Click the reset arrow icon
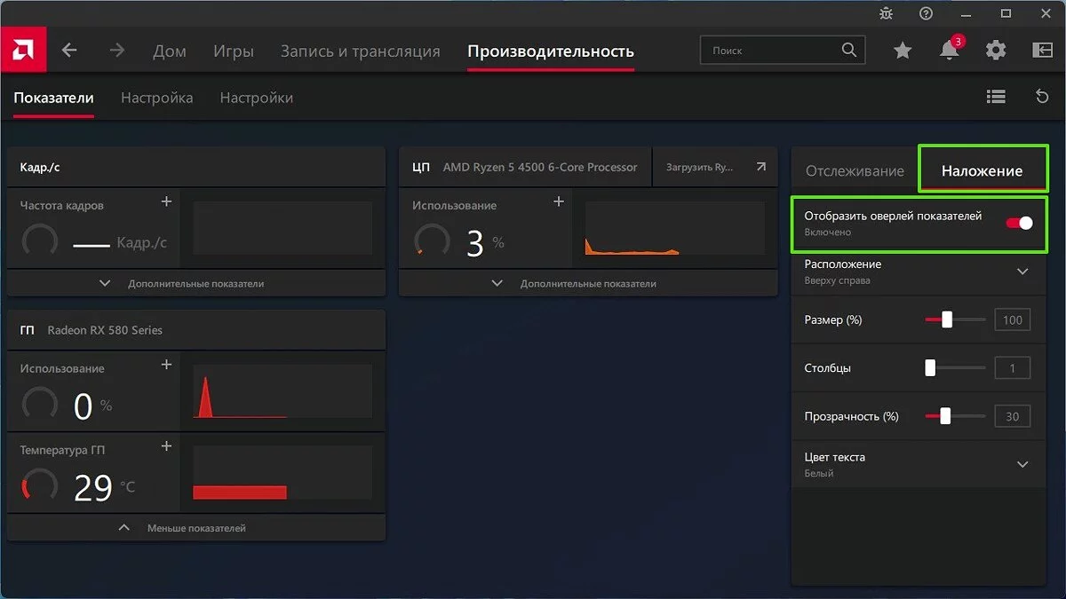This screenshot has height=599, width=1066. (x=1043, y=97)
